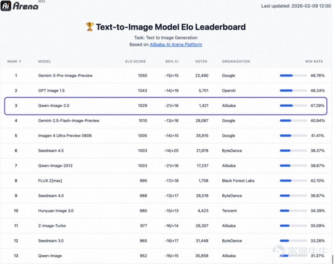Click the Z-Image-Turbo model name
Image resolution: width=335 pixels, height=264 pixels.
[x=52, y=226]
